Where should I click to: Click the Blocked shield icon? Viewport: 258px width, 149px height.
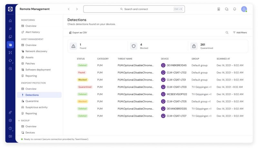[134, 46]
